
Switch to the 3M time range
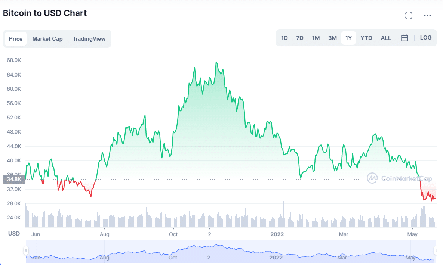[332, 38]
